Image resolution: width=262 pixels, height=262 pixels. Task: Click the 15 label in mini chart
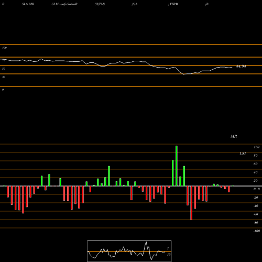coord(169,255)
